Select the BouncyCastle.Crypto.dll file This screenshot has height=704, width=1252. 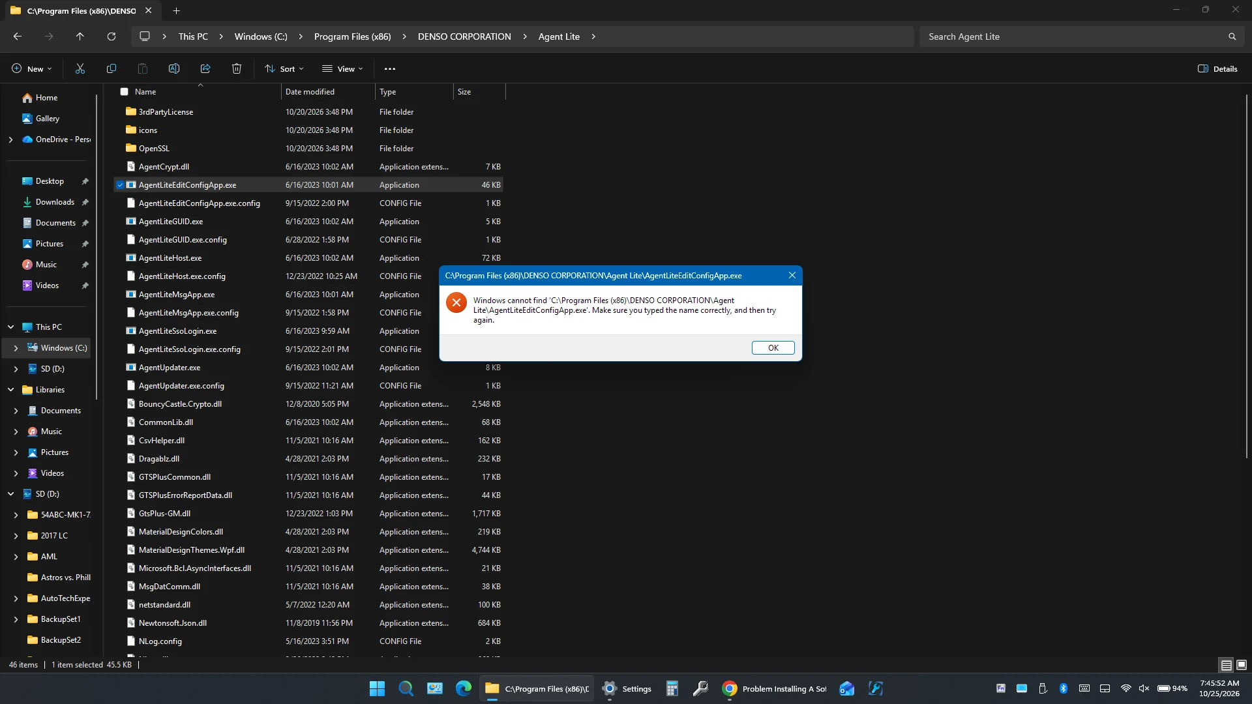[x=308, y=404]
